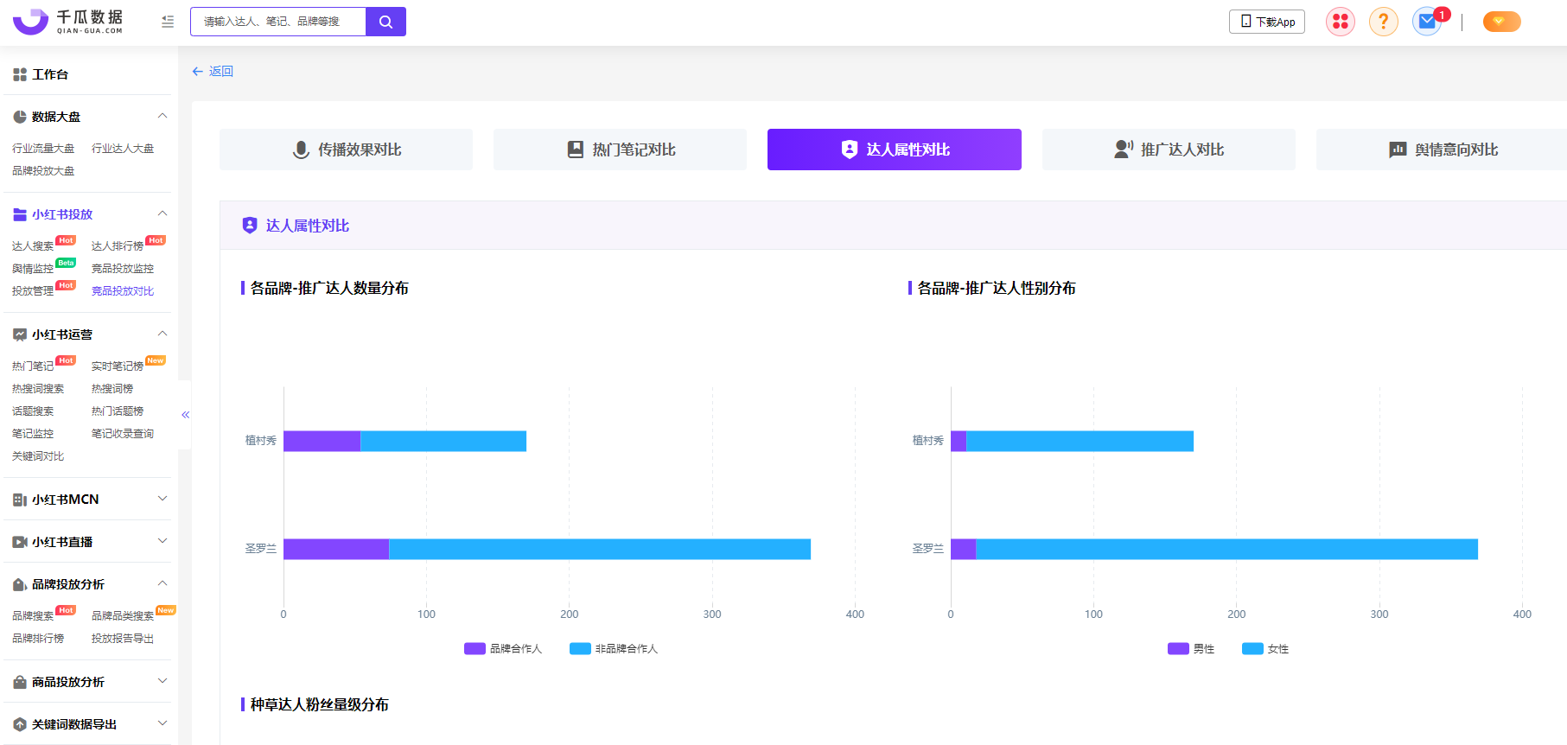The image size is (1567, 745).
Task: Expand the 关键词数据导出 section chevron
Action: tap(162, 723)
